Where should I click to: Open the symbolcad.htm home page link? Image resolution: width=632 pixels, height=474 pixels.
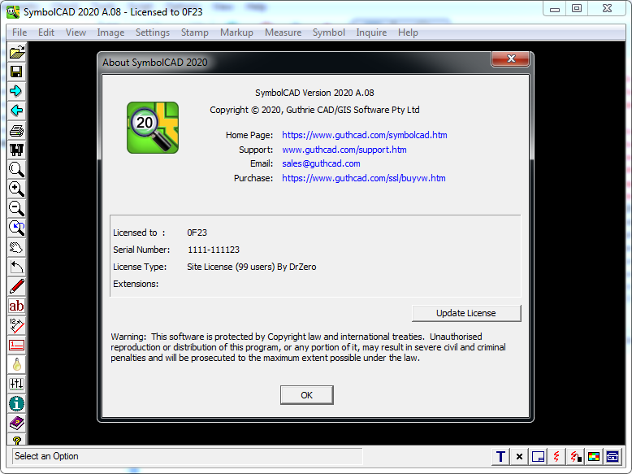365,135
